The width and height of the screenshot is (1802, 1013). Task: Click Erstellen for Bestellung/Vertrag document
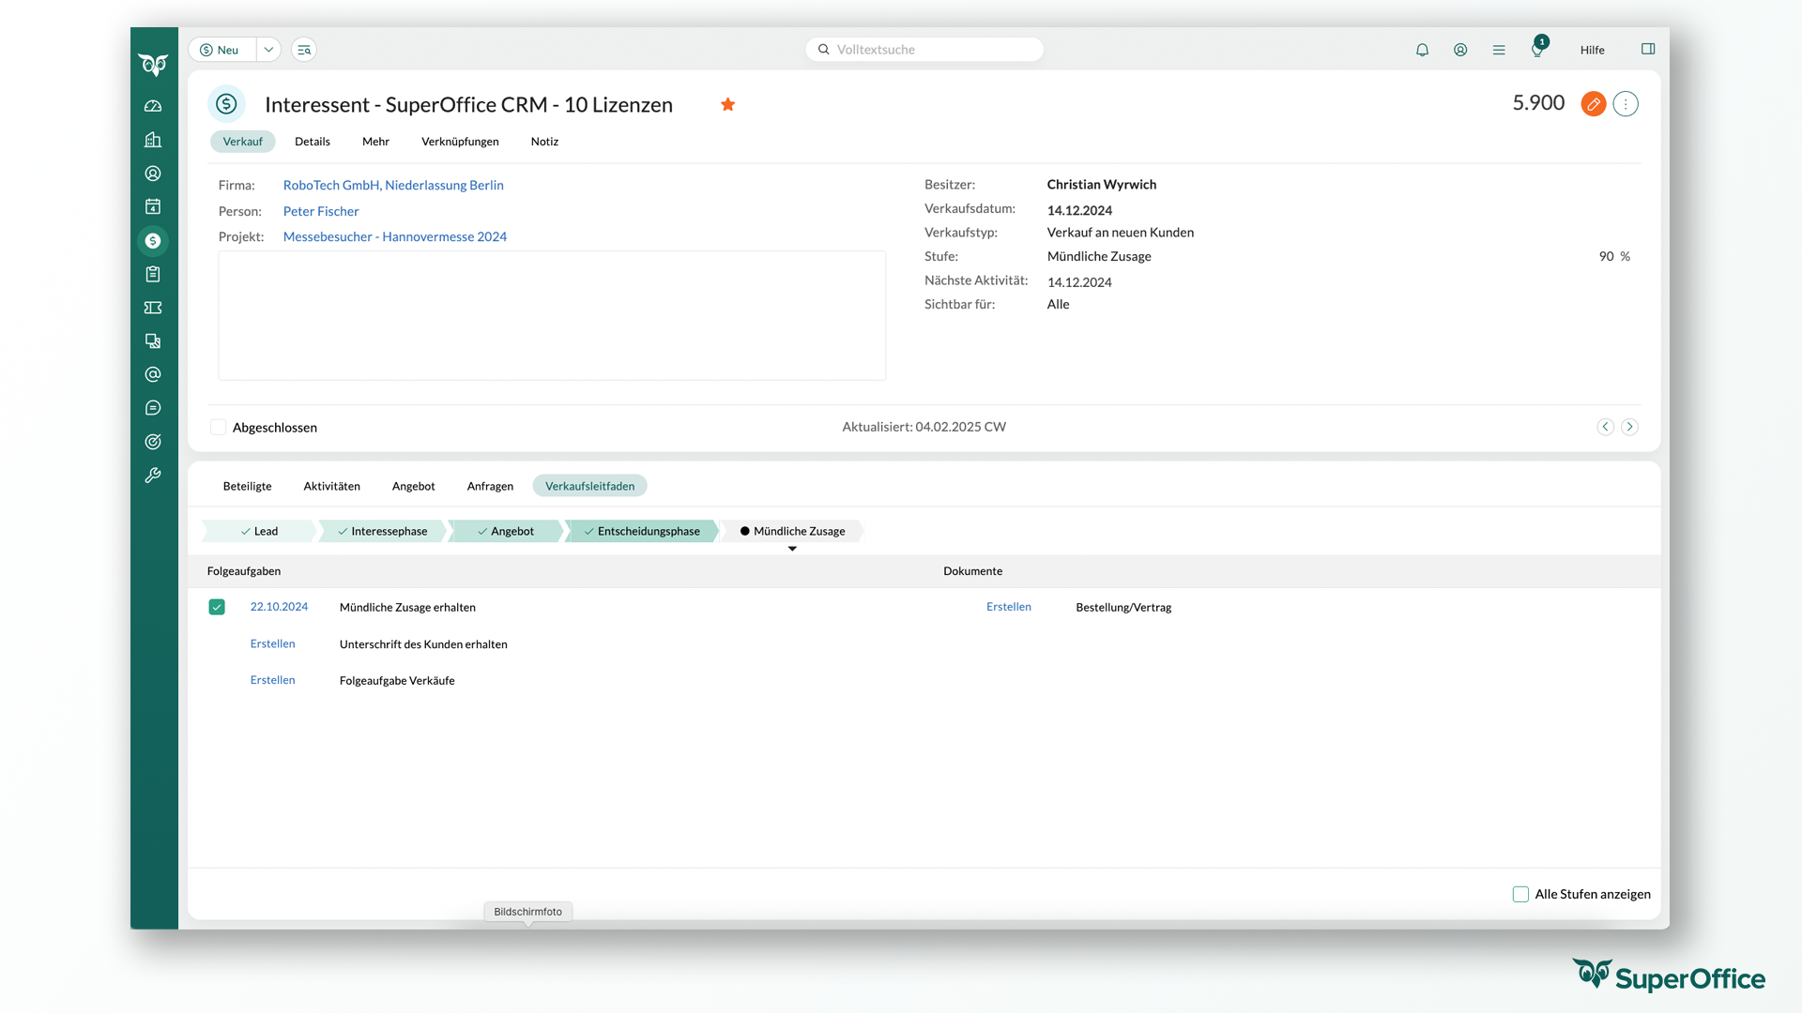[x=1008, y=607]
